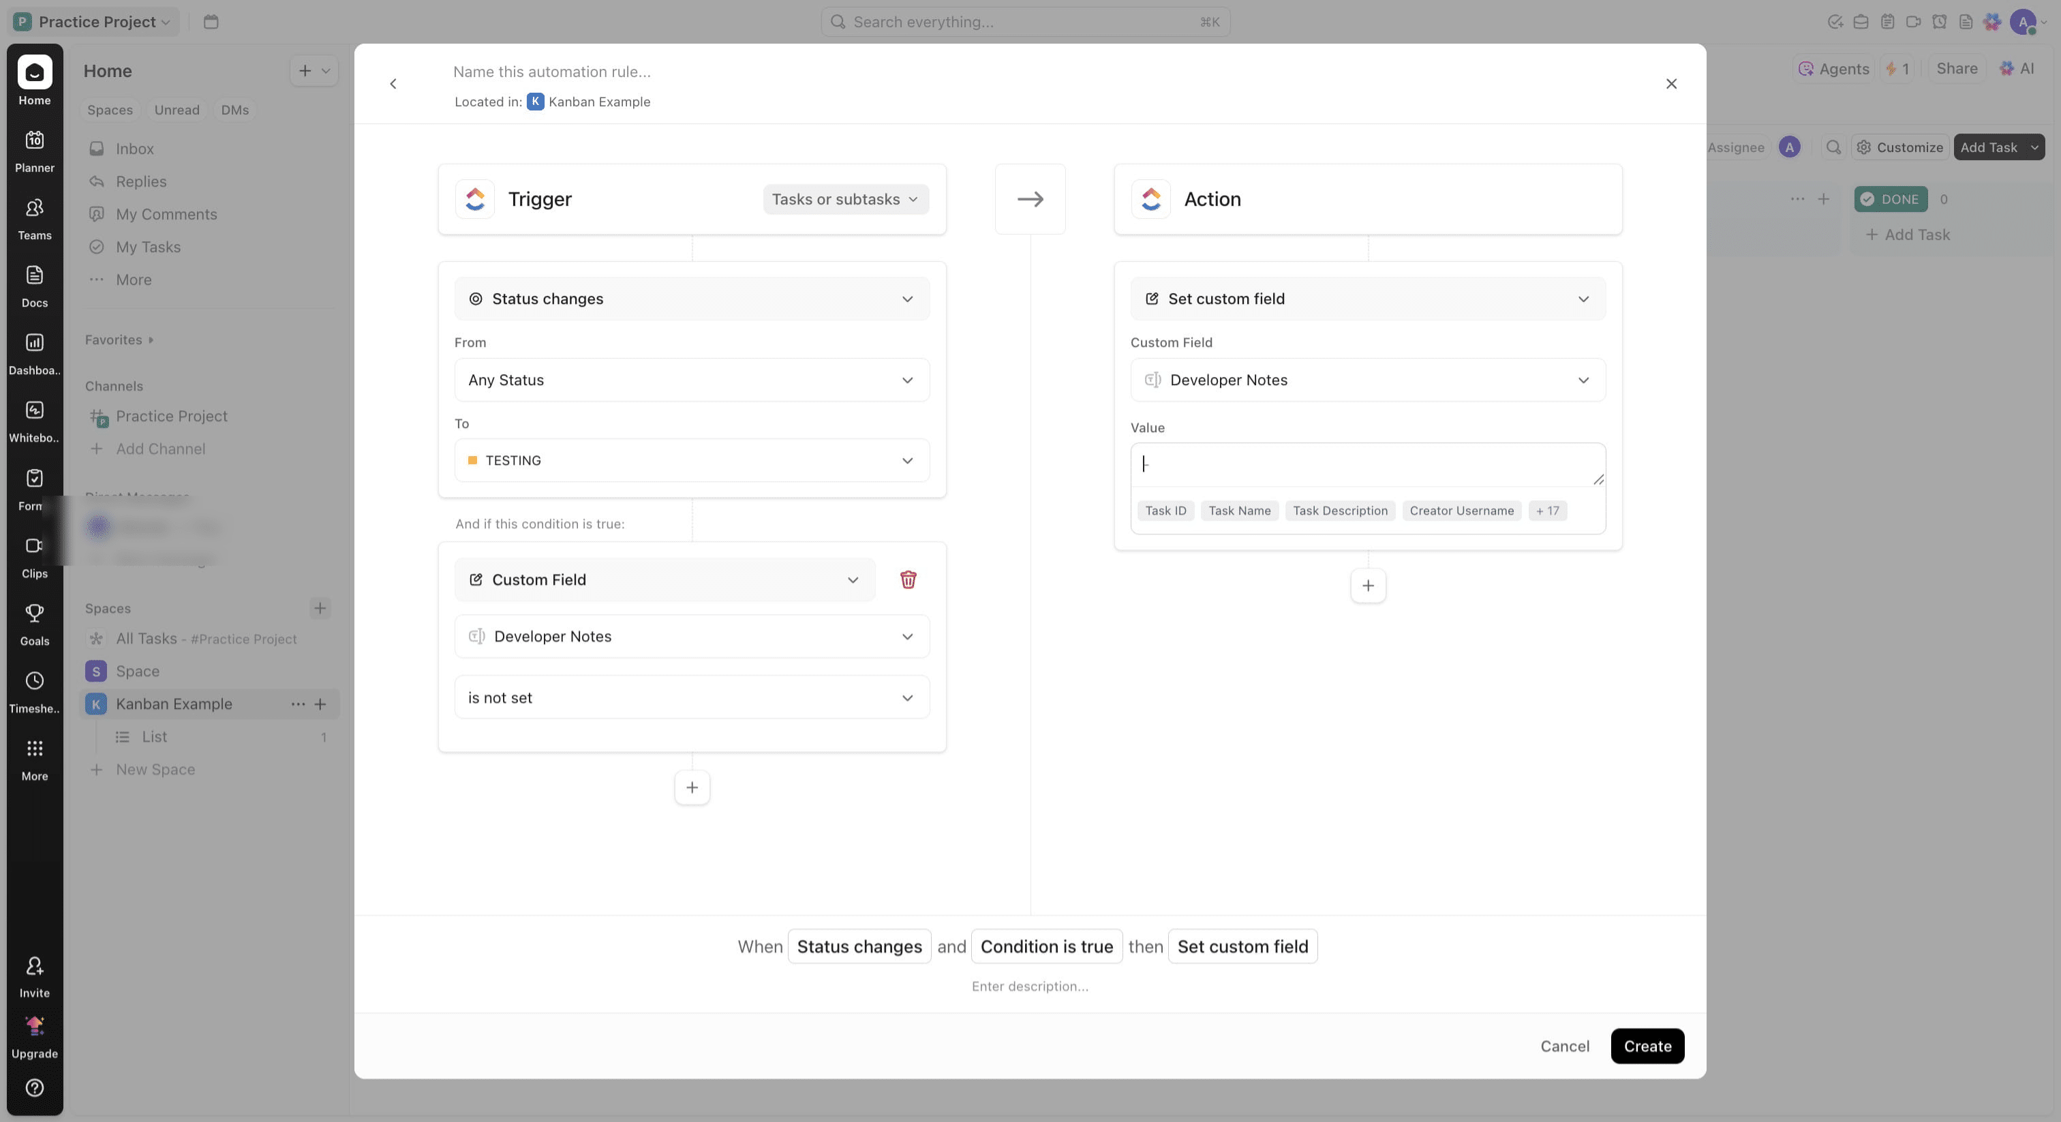Open the condition Developer Notes field dropdown
This screenshot has height=1122, width=2061.
[x=692, y=636]
